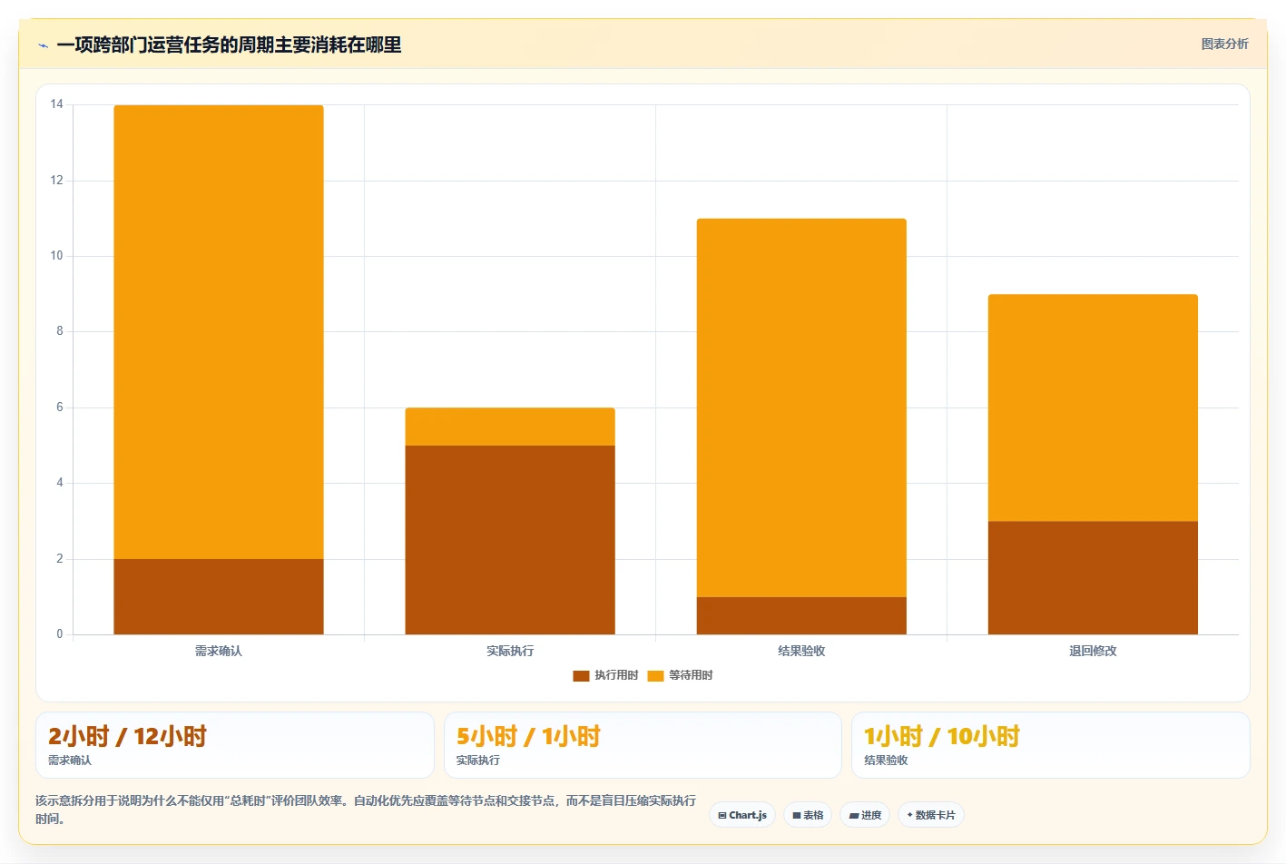Select the 进度 chip
The height and width of the screenshot is (864, 1286).
point(865,815)
